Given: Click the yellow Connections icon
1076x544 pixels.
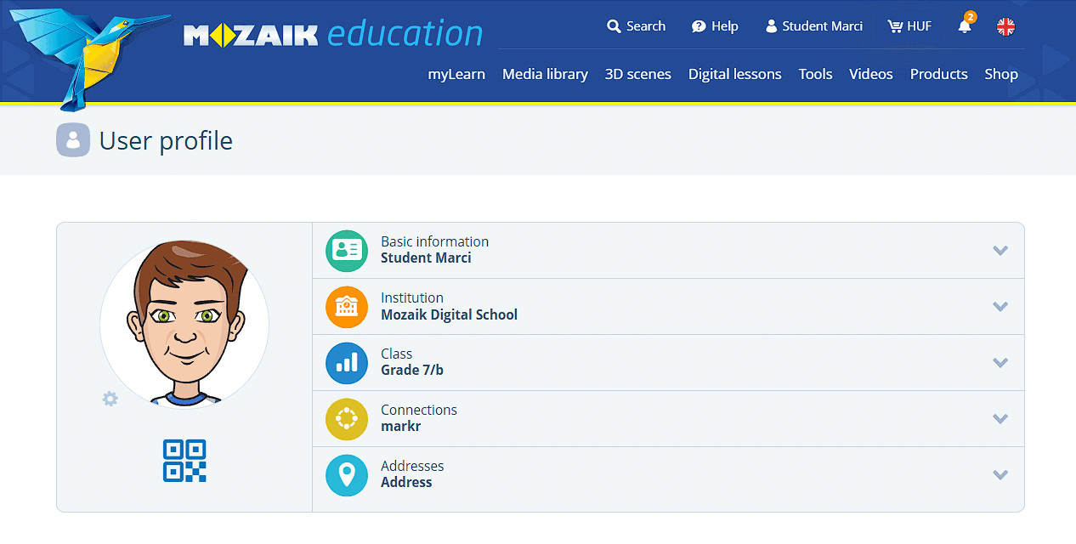Looking at the screenshot, I should click(347, 419).
